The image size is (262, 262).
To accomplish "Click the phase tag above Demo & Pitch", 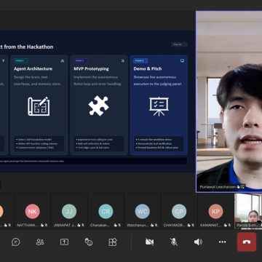I will 140,60.
